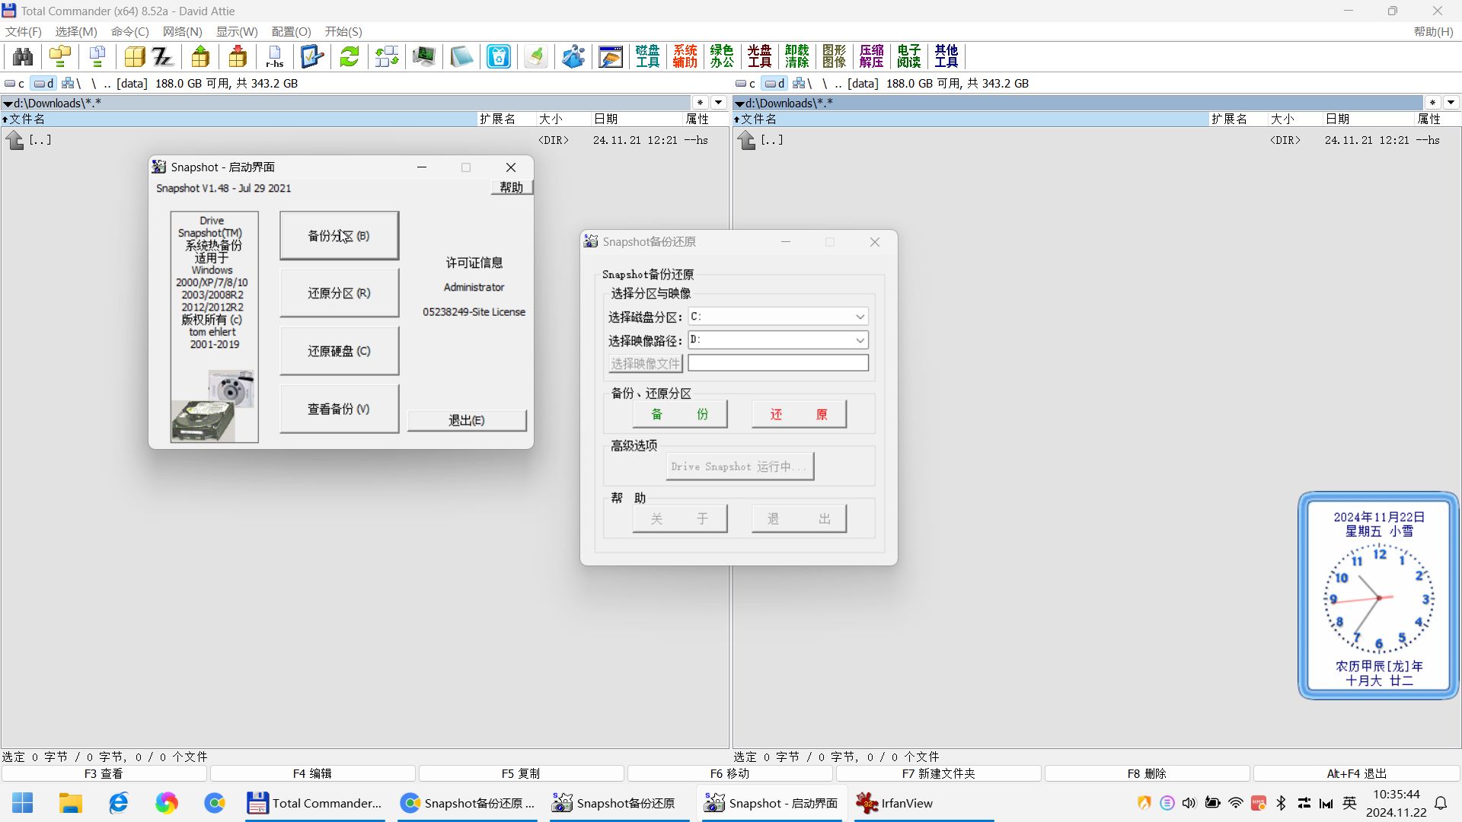
Task: Click 备份分区 (B) button in Snapshot window
Action: (339, 236)
